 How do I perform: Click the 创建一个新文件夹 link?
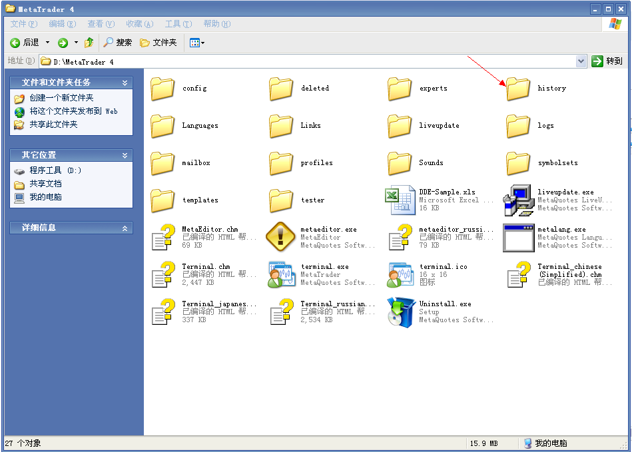(x=61, y=98)
